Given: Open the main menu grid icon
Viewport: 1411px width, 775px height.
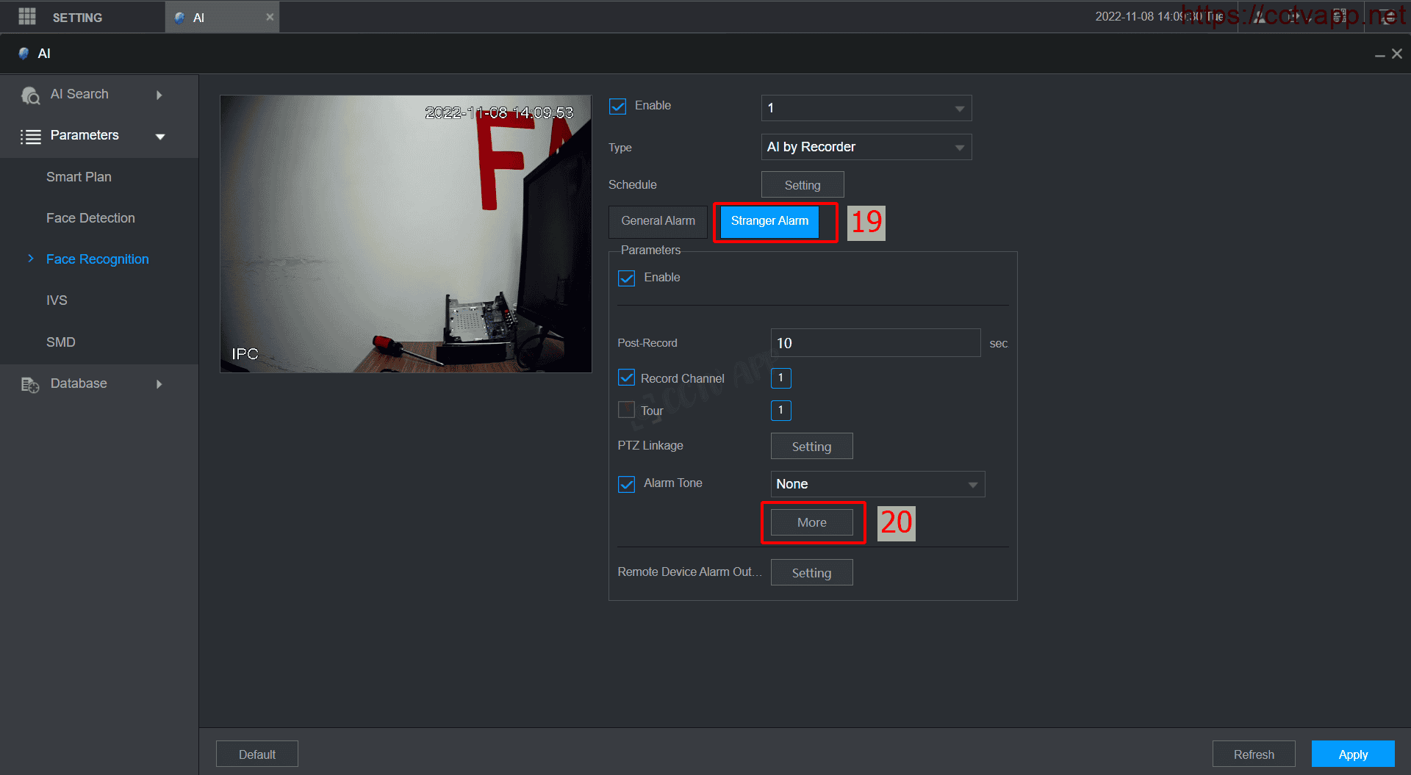Looking at the screenshot, I should coord(27,17).
